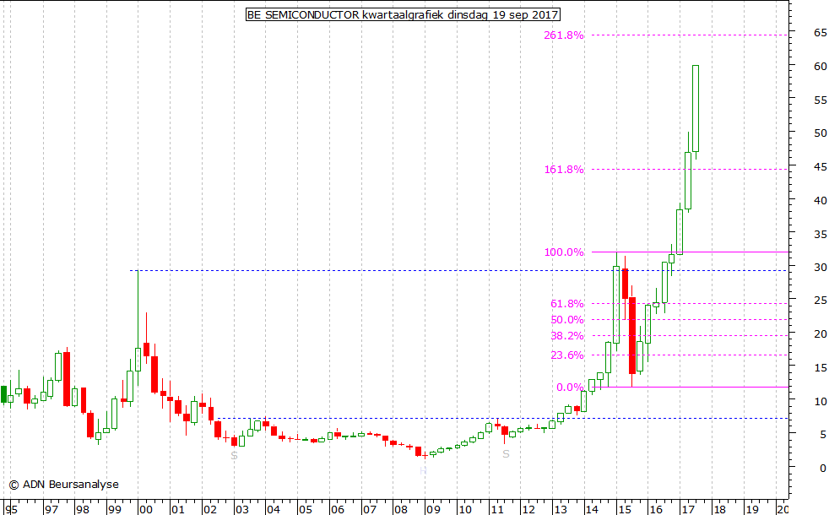The image size is (829, 515).
Task: Click price axis value 30
Action: pos(820,268)
